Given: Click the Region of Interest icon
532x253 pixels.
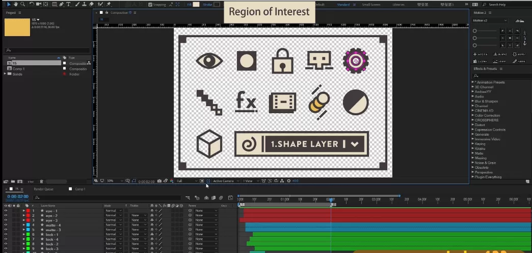Looking at the screenshot, I should (202, 181).
